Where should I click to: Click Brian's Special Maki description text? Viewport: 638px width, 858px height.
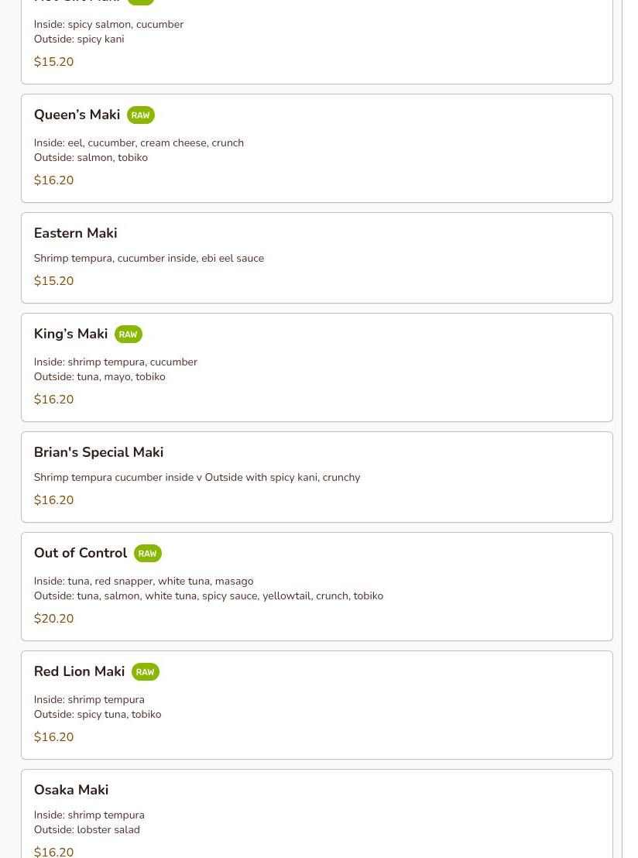(197, 478)
